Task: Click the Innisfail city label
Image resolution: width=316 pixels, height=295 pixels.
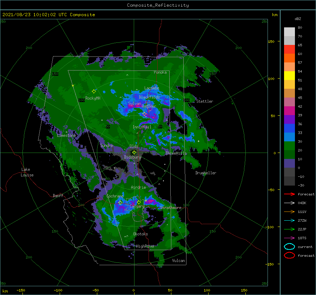Action: (142, 127)
